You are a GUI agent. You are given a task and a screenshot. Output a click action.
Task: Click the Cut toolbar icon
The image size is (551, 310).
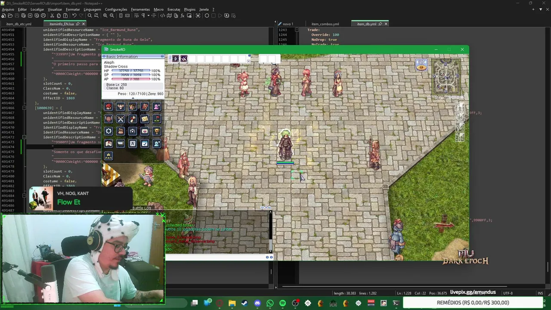pyautogui.click(x=52, y=15)
